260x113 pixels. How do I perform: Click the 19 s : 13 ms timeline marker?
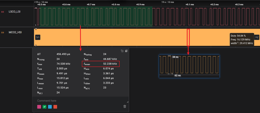click(168, 2)
